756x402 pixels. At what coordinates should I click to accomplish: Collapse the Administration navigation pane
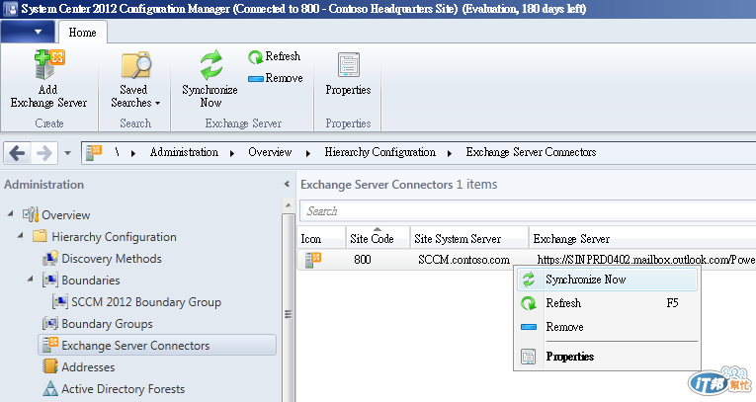tap(287, 184)
